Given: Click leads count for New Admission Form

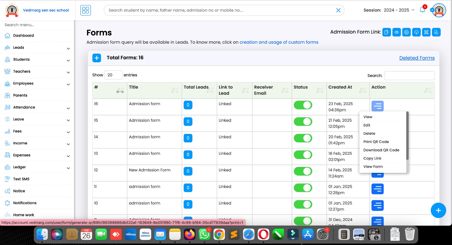Looking at the screenshot, I should 188,171.
